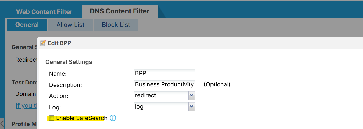
Task: Click the pencil icon beside Edit BPP
Action: coord(43,43)
